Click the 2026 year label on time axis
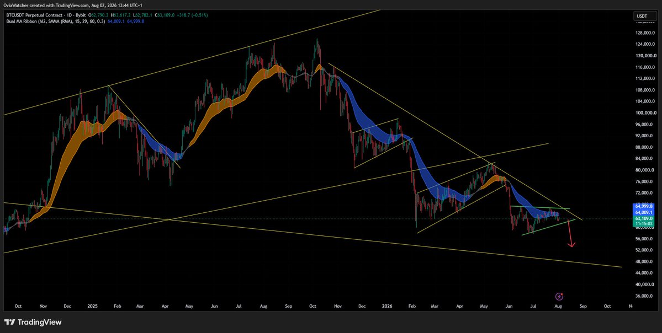 [x=386, y=306]
